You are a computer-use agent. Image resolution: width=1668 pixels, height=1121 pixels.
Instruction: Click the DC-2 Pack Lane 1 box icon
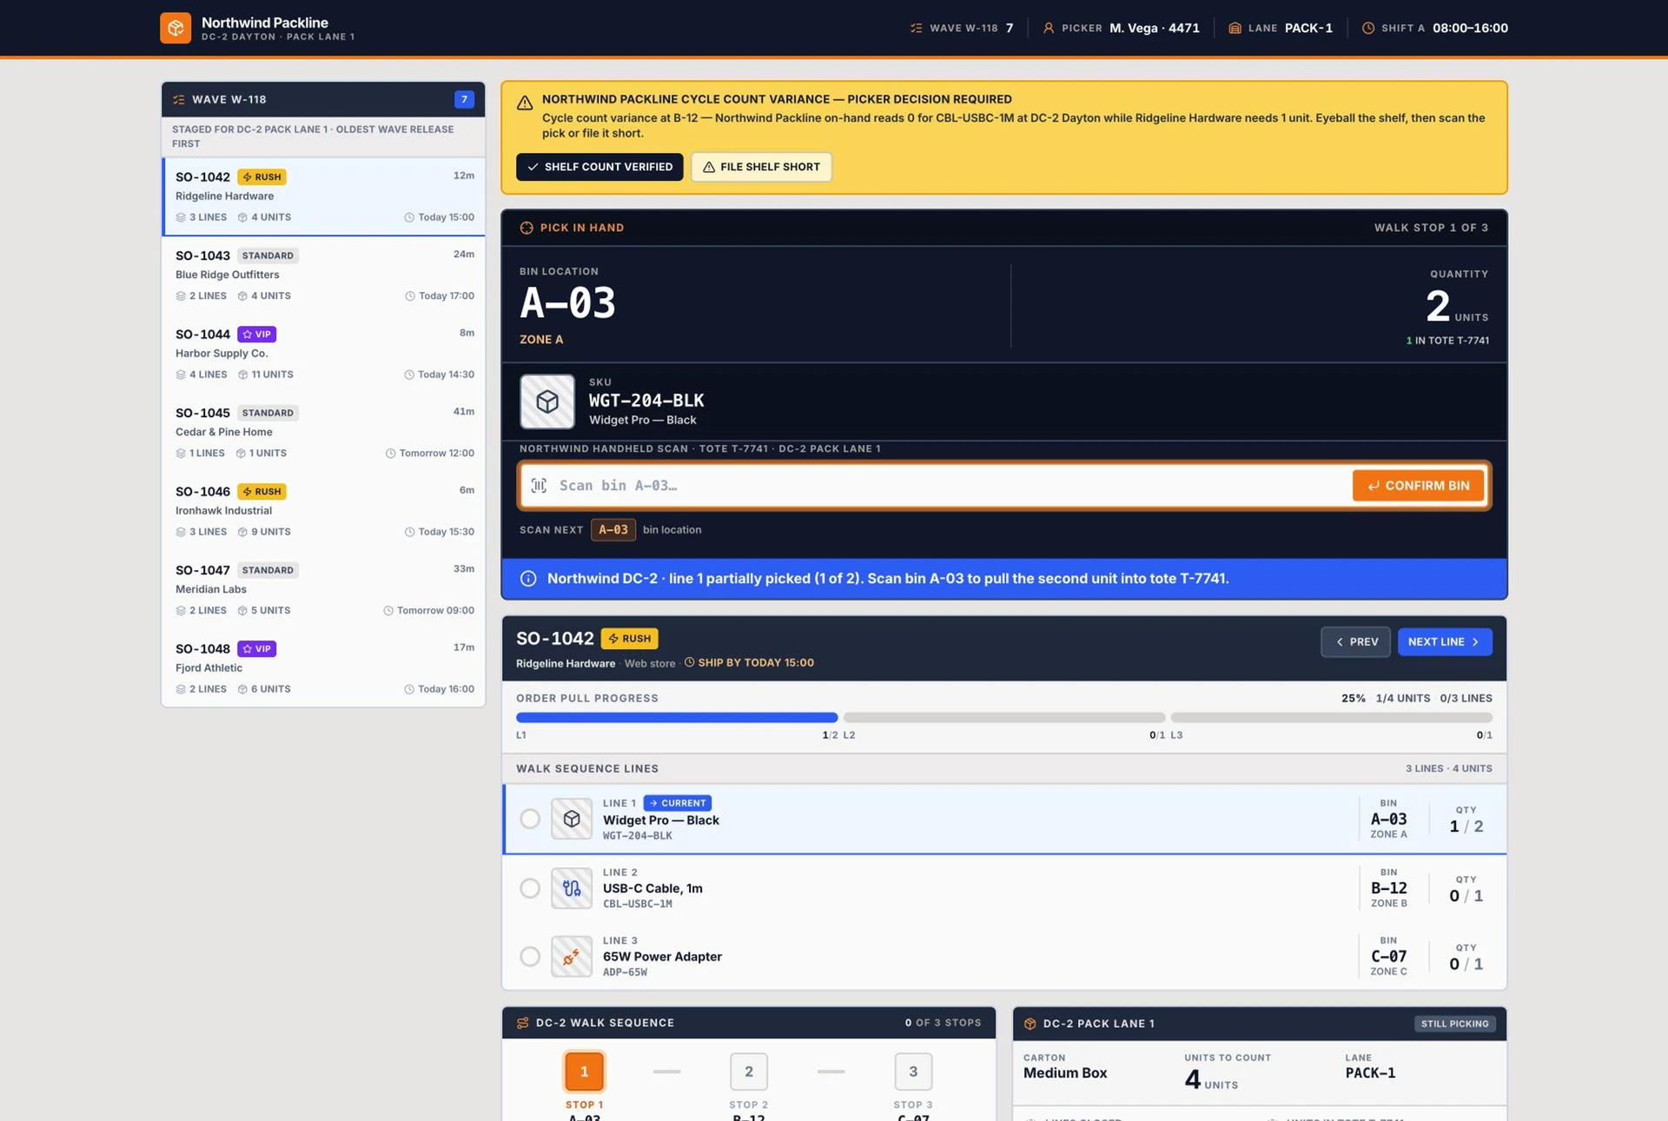(x=1030, y=1024)
